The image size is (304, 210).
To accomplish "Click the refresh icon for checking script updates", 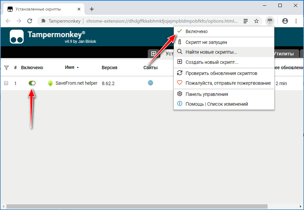I will click(180, 73).
